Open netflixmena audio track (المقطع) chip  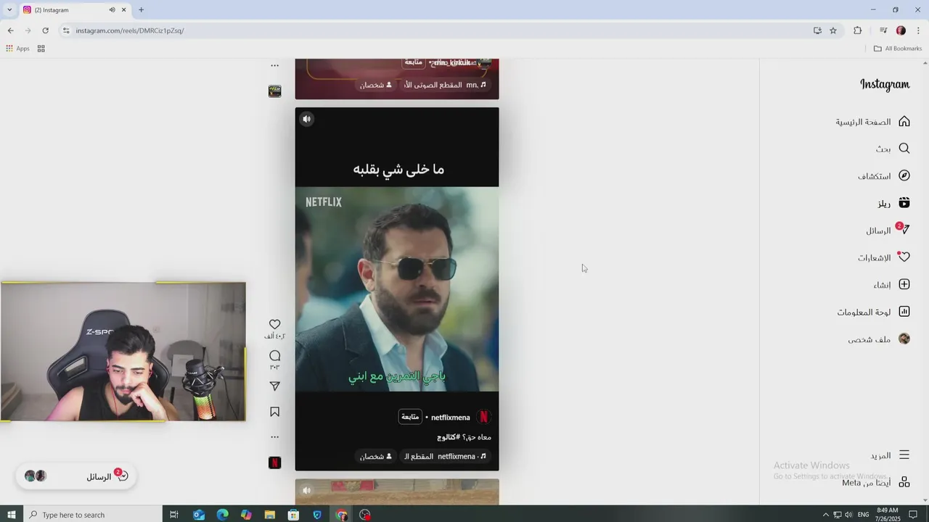(446, 456)
